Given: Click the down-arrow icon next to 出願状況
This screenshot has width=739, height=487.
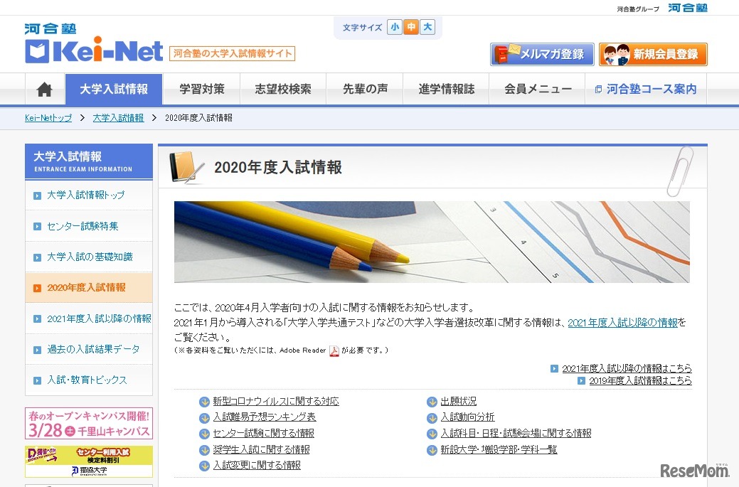Looking at the screenshot, I should [432, 401].
